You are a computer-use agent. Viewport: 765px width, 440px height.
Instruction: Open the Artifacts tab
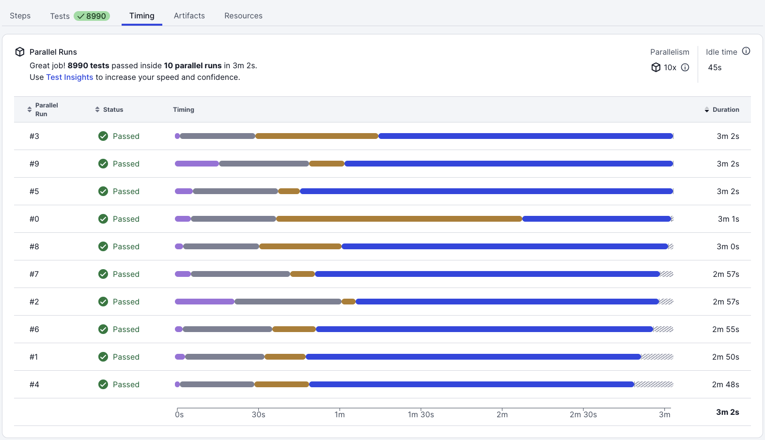tap(189, 15)
